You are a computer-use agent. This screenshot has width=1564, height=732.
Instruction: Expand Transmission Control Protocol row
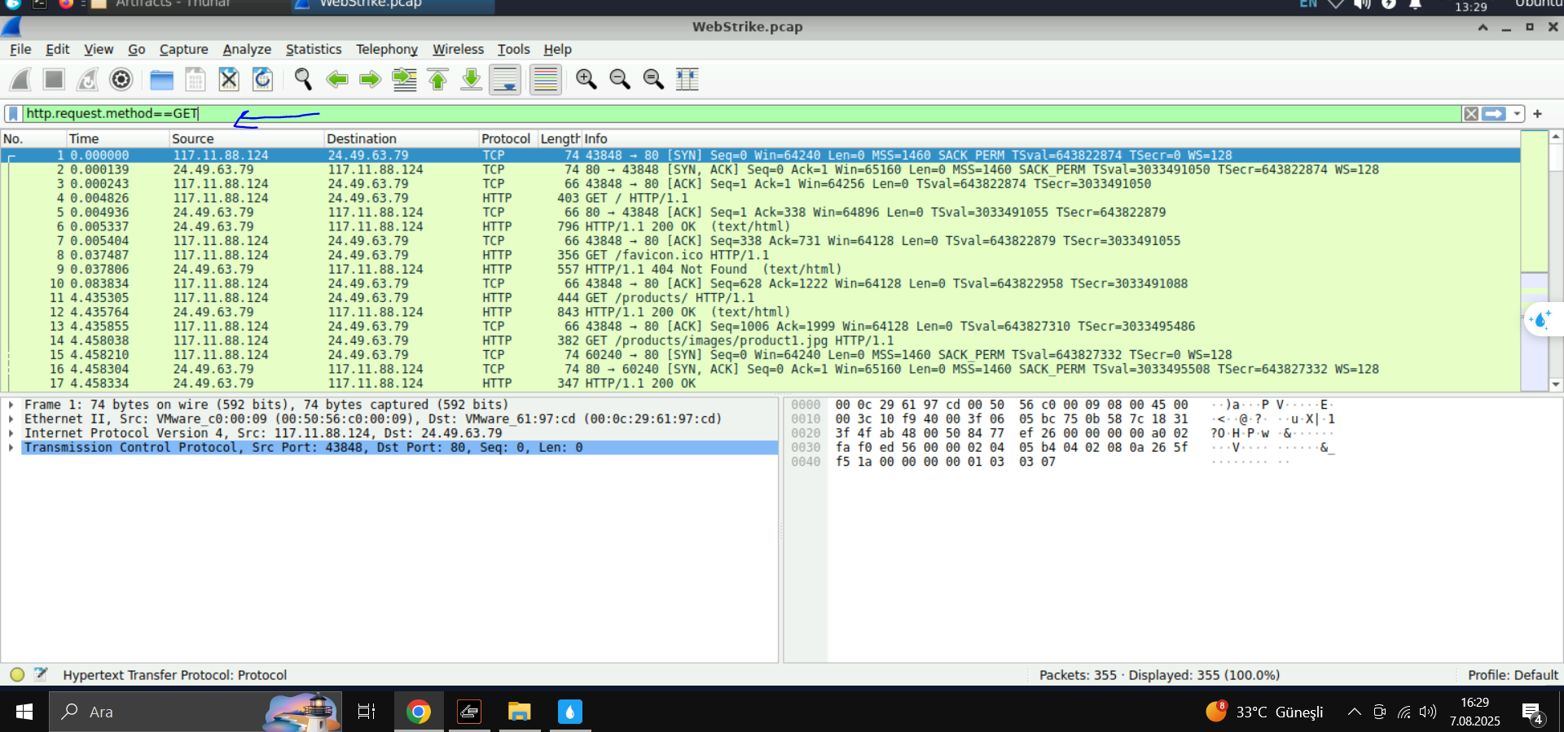pos(11,448)
